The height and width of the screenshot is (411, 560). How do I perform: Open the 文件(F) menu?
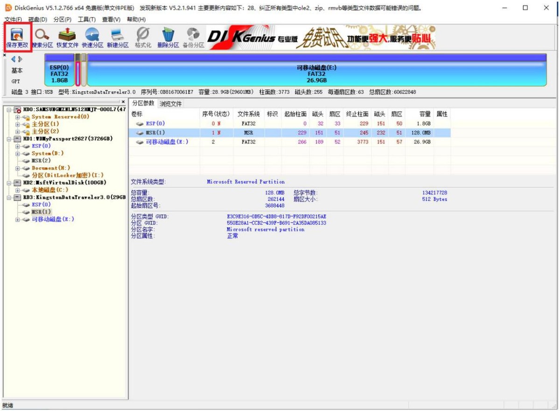pyautogui.click(x=13, y=20)
